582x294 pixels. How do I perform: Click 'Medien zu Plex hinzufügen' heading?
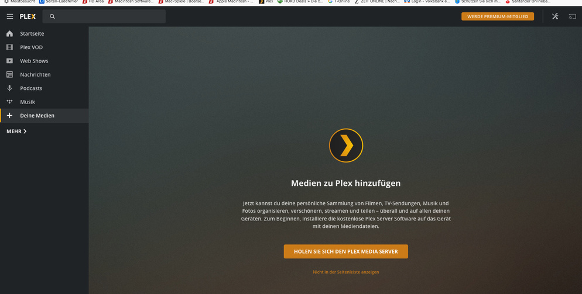[346, 183]
